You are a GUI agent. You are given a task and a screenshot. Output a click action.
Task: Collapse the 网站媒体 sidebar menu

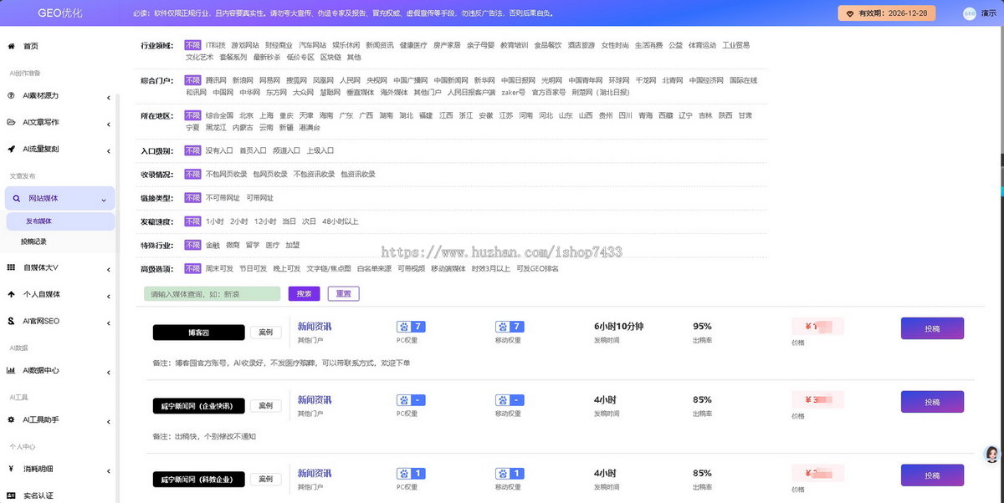click(103, 199)
